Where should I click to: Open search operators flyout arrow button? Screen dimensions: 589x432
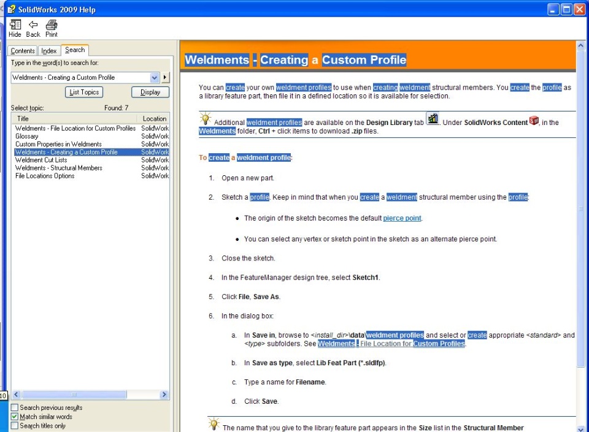pyautogui.click(x=165, y=78)
